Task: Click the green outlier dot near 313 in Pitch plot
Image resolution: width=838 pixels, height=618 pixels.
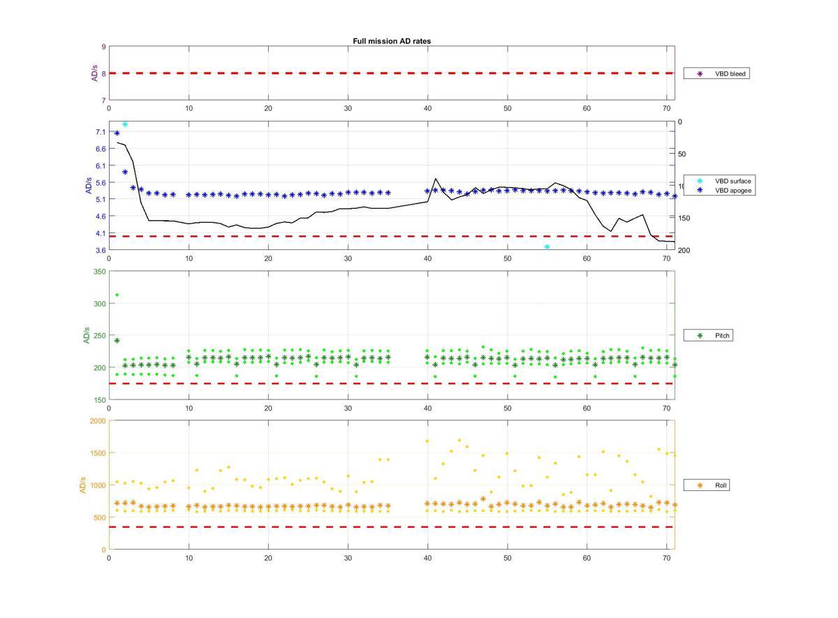Action: (117, 295)
